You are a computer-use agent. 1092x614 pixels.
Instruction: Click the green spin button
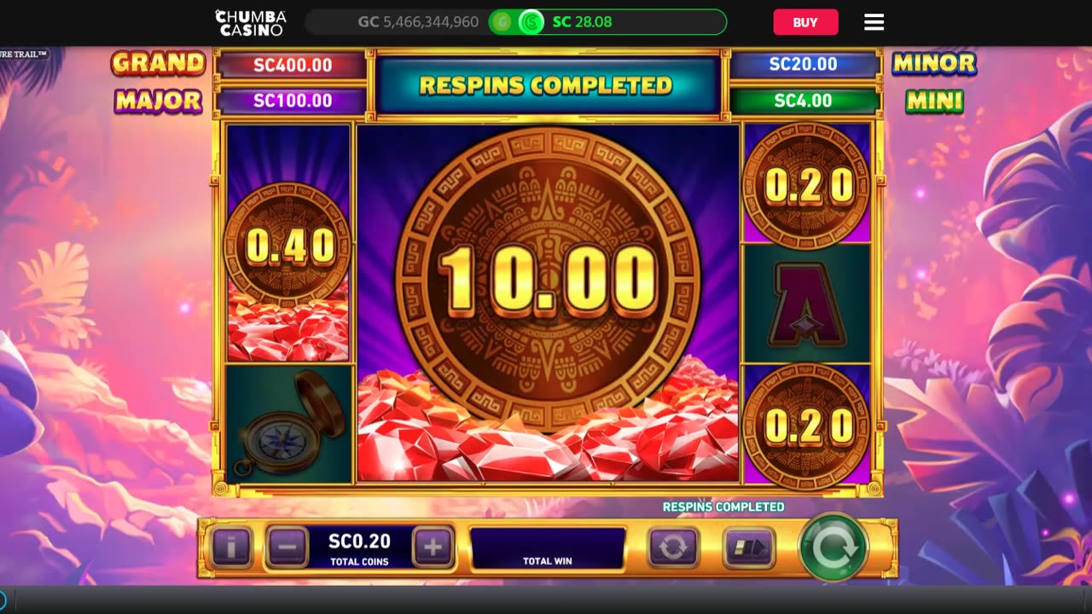coord(833,547)
